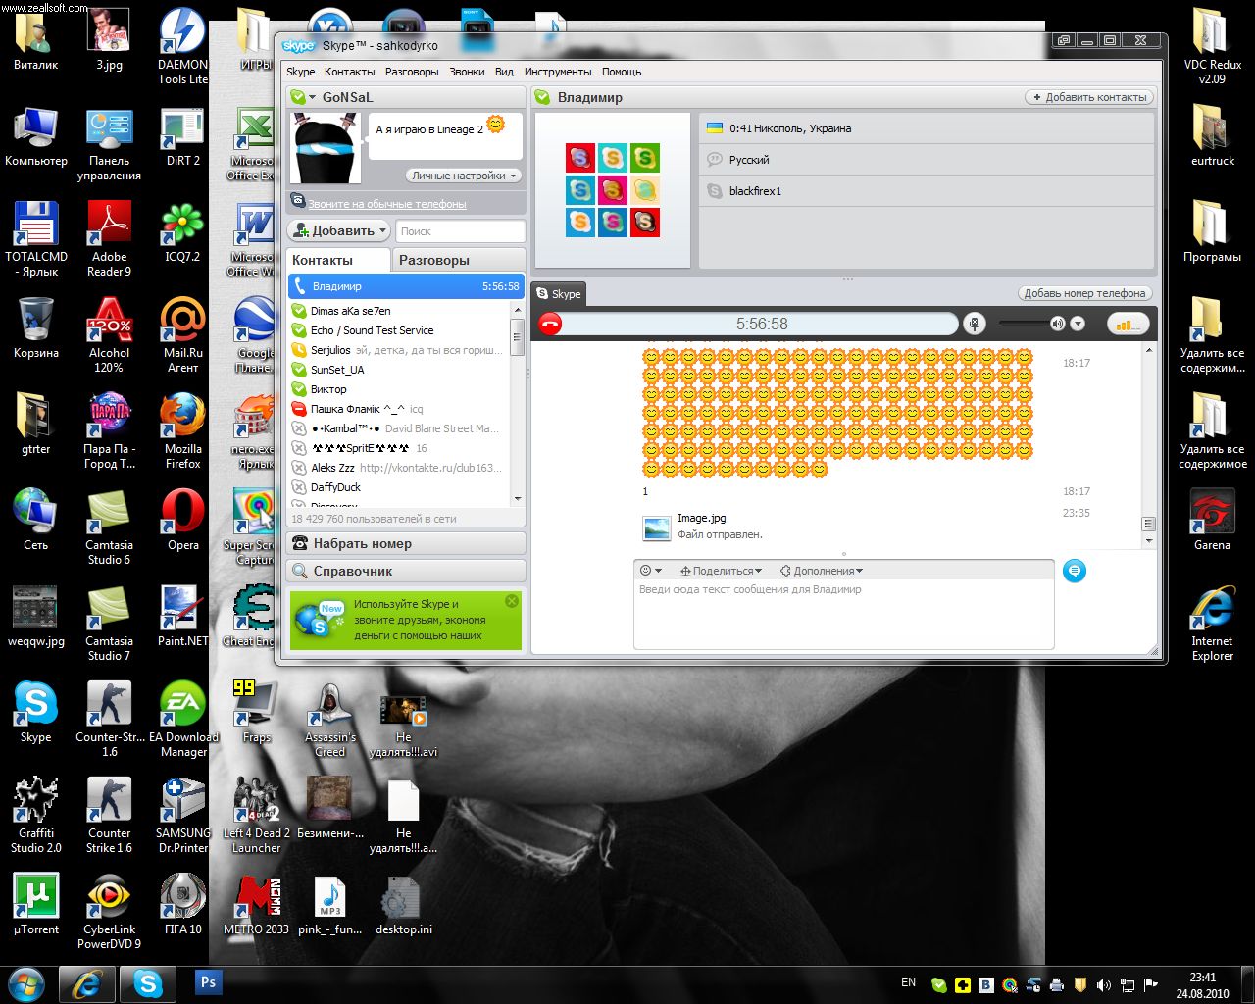Click Skype icon in taskbar
The width and height of the screenshot is (1255, 1004).
tap(148, 983)
